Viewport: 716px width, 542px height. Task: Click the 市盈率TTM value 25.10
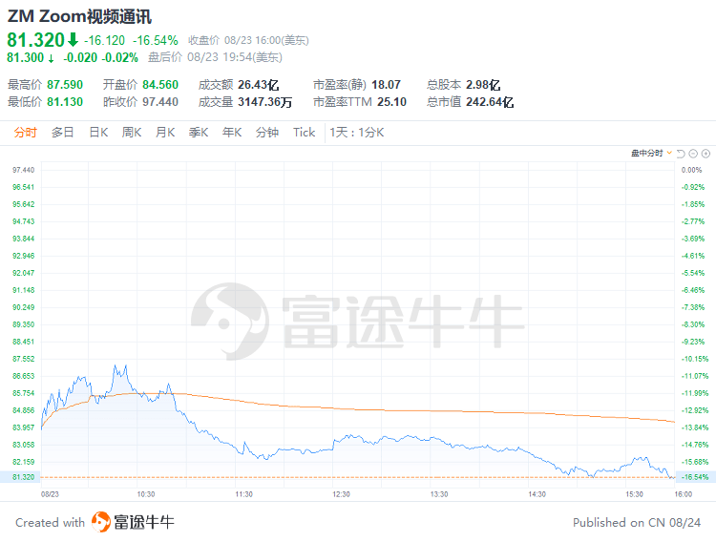pos(391,102)
